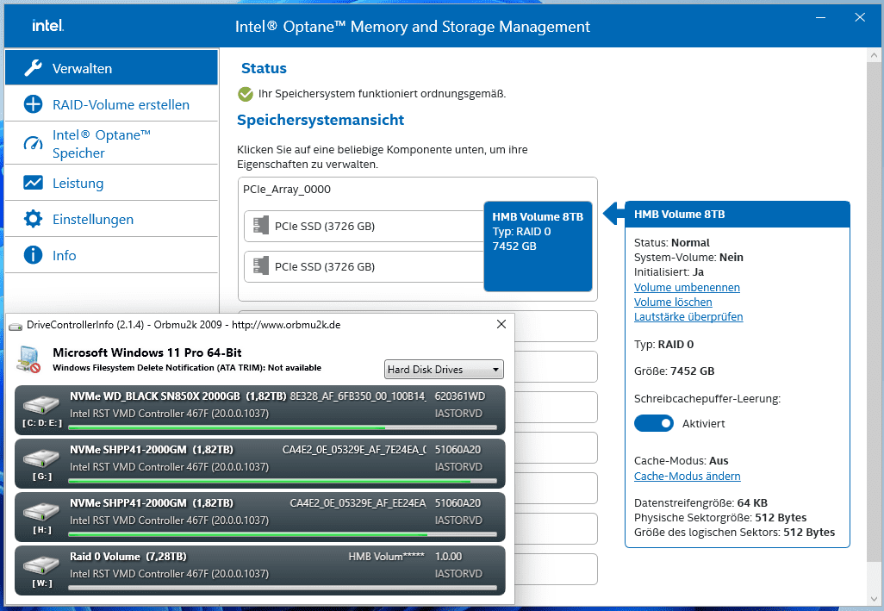
Task: Open the Hard Disk Drives dropdown
Action: click(x=444, y=369)
